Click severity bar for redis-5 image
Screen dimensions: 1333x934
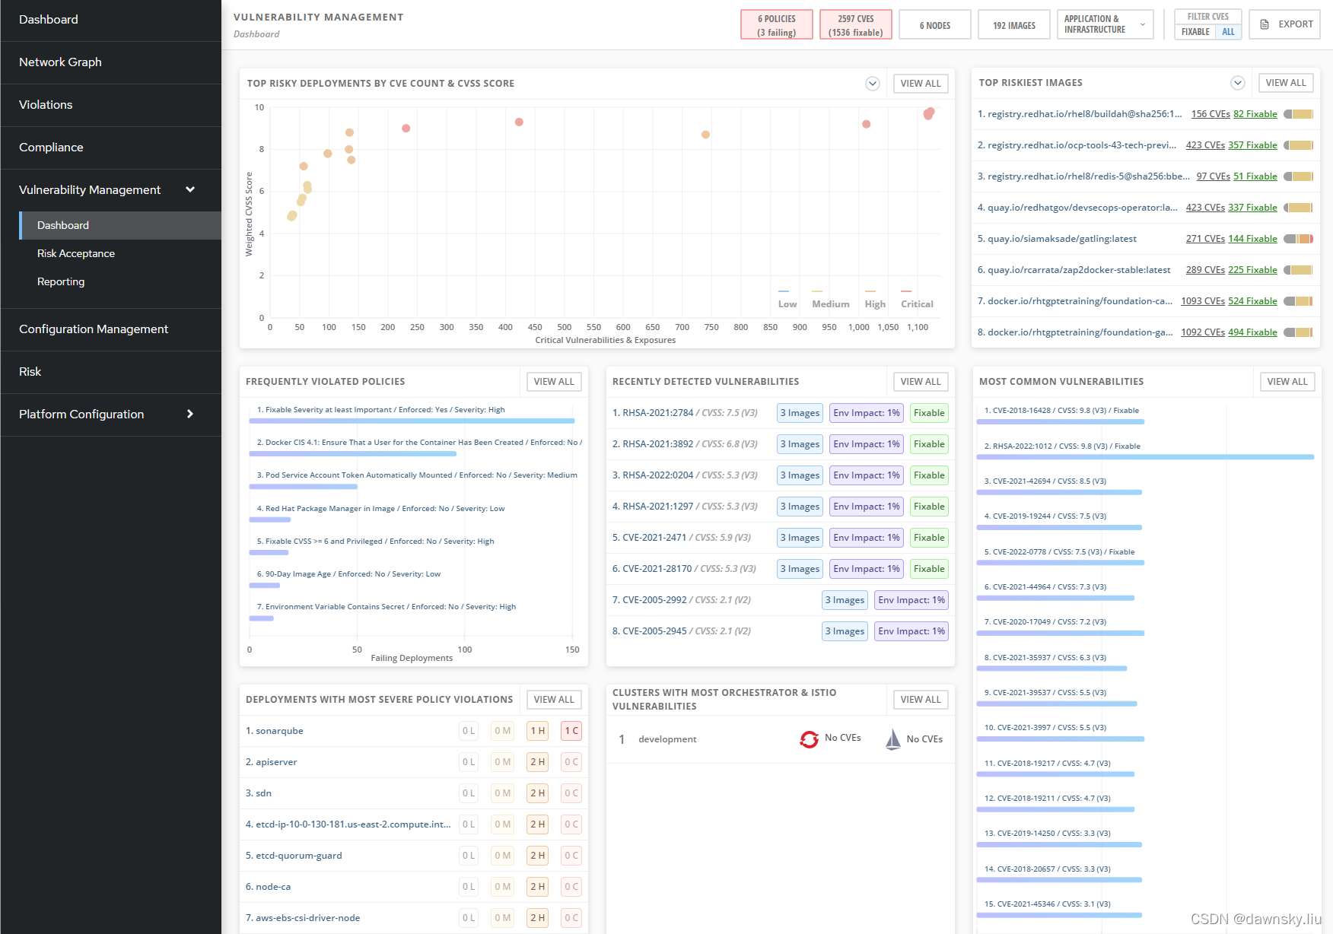(x=1298, y=176)
